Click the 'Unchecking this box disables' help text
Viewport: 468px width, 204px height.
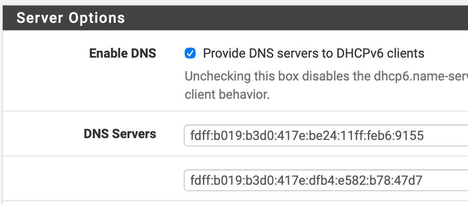(256, 75)
